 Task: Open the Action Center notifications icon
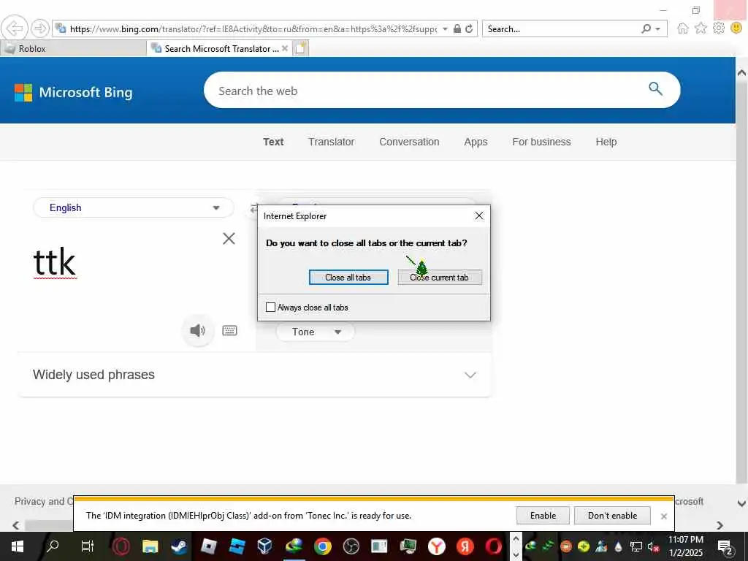pos(725,546)
